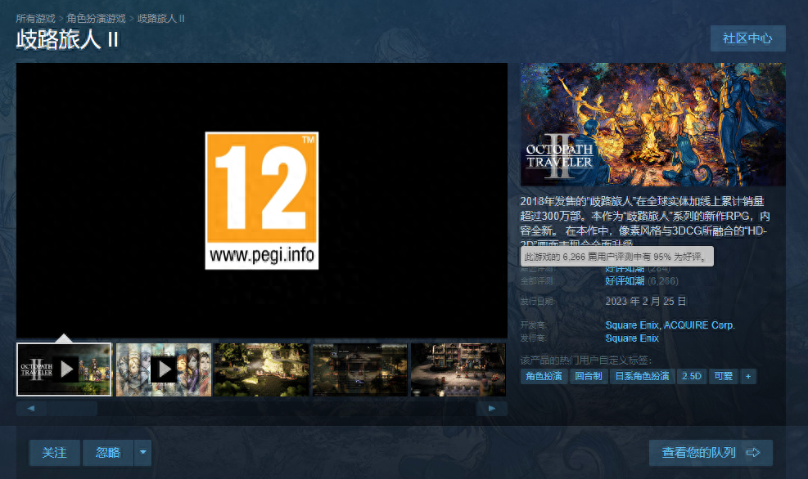Click the 歧路旅人 II breadcrumb link

pos(160,19)
